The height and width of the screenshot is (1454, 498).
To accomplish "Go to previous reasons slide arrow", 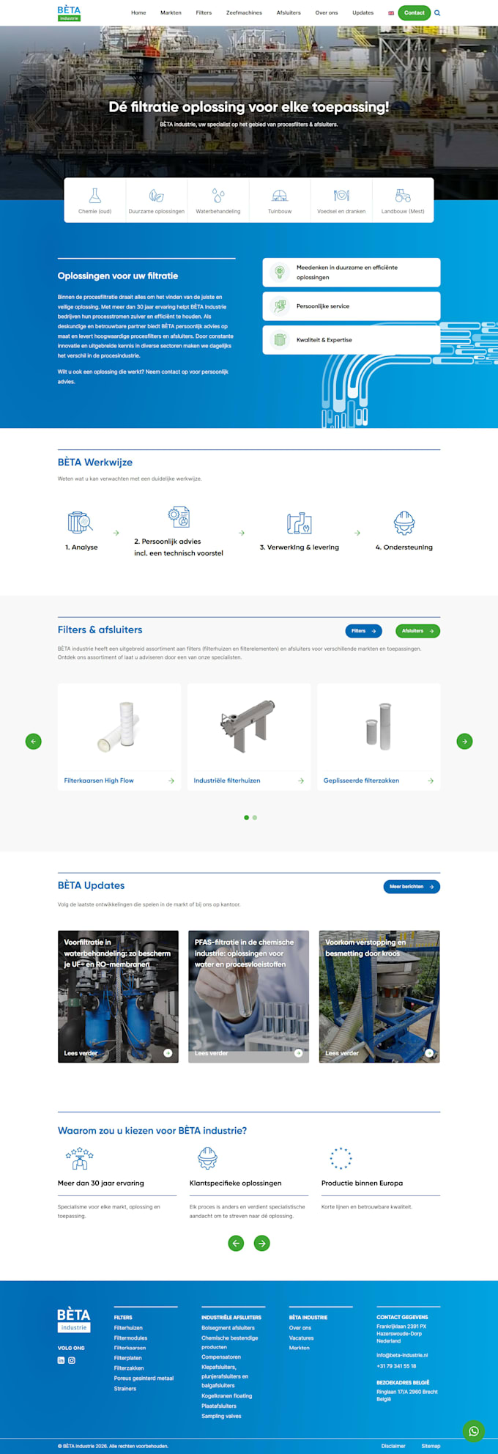I will [236, 1243].
